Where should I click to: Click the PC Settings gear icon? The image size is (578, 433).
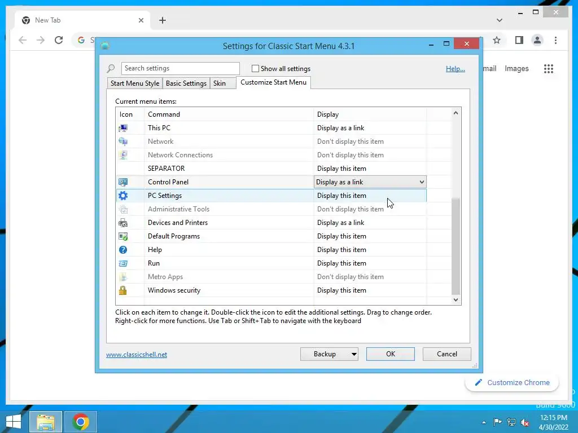click(x=122, y=196)
